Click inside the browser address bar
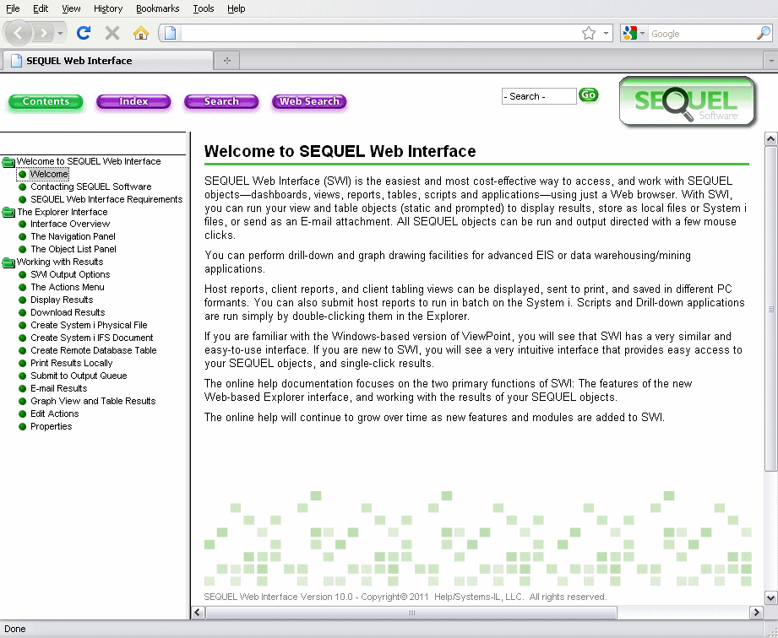 click(x=379, y=33)
